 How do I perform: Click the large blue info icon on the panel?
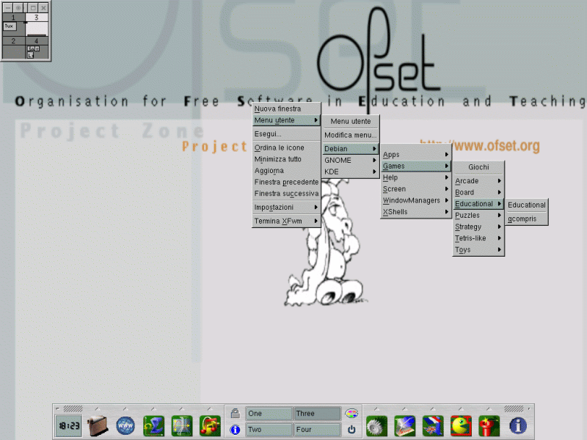tap(518, 426)
